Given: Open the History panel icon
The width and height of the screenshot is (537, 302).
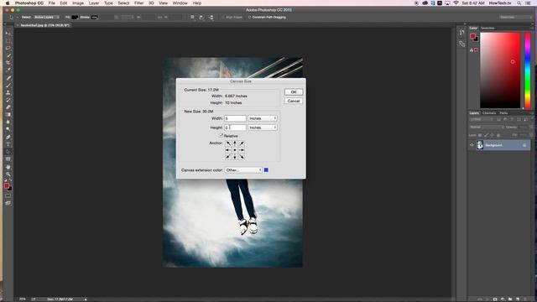Looking at the screenshot, I should click(x=462, y=33).
